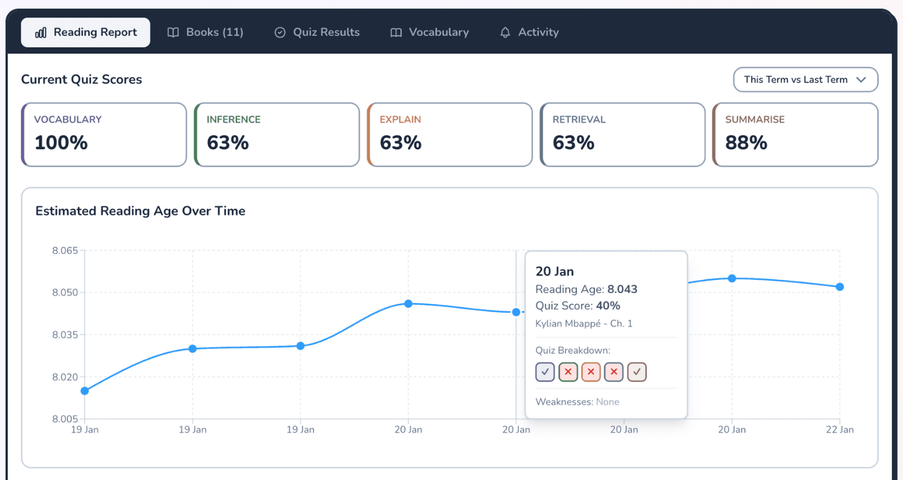Click the grey-bordered cross in Quiz Breakdown
Screen dimensions: 903x480
tap(614, 372)
